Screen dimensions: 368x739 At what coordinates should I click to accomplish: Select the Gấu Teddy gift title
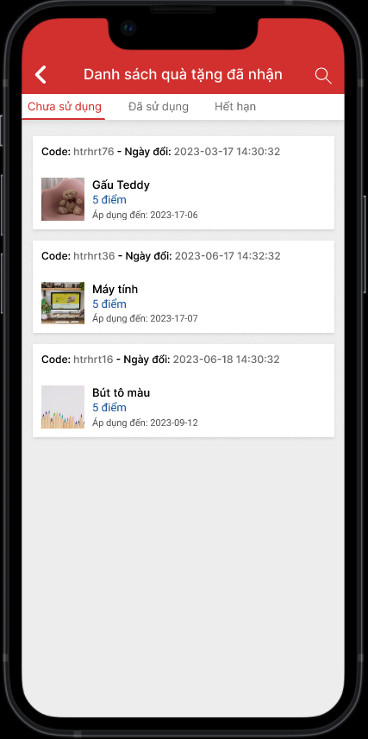coord(122,185)
